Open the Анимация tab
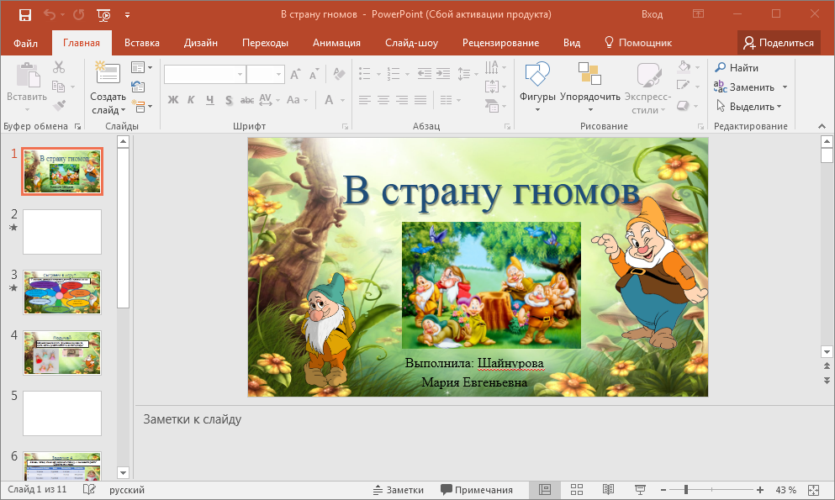The height and width of the screenshot is (500, 835). [x=336, y=43]
